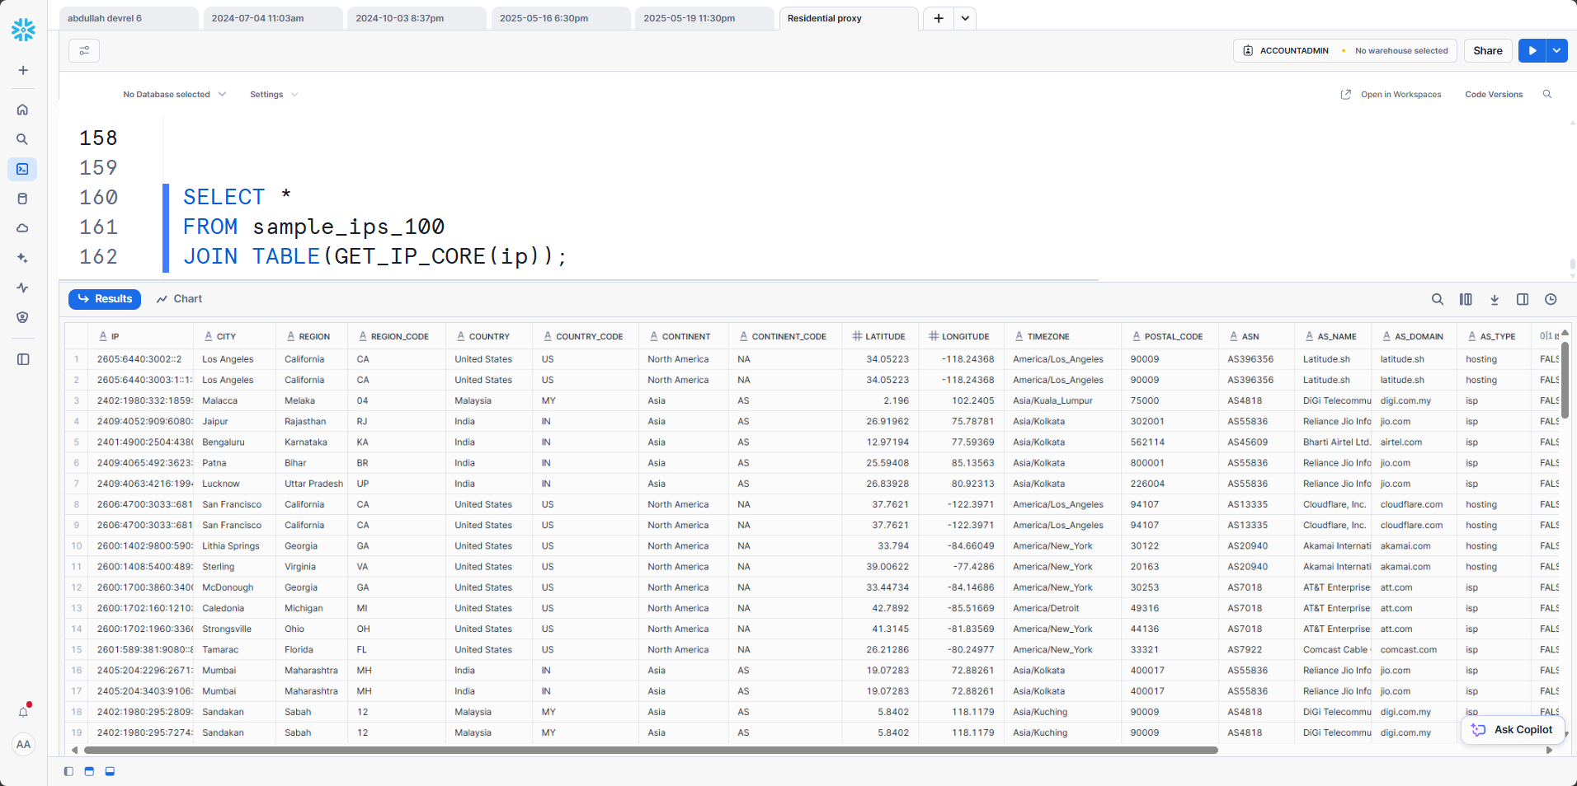Sort by the CITY column header
Screen dimensions: 1577x786
click(x=234, y=336)
